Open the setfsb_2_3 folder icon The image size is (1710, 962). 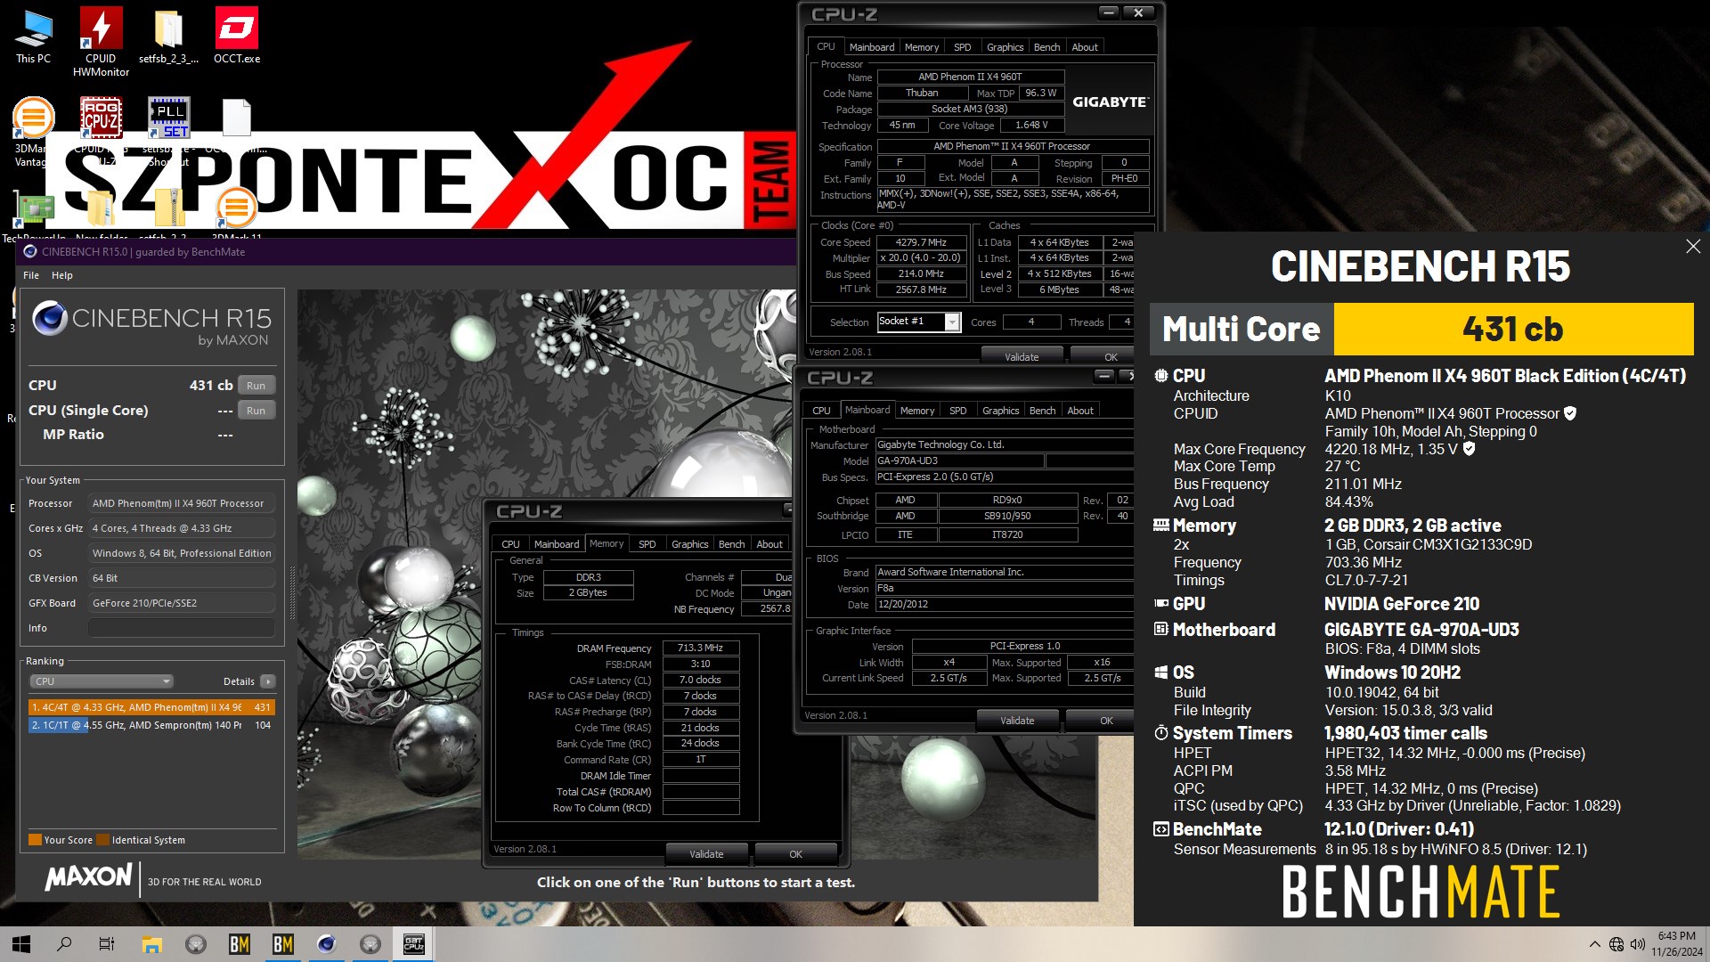point(168,37)
